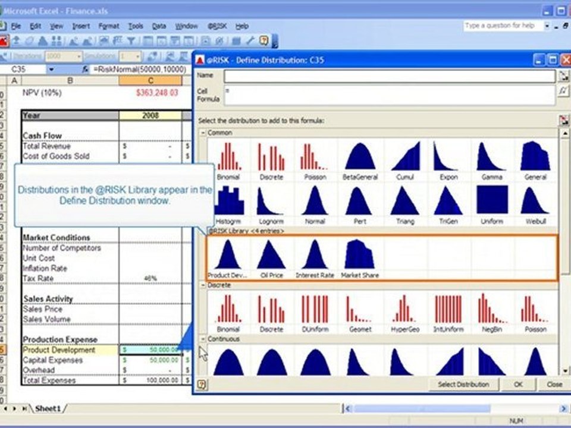Pick the HyperGeo discrete distribution
The height and width of the screenshot is (428, 571).
click(x=405, y=313)
